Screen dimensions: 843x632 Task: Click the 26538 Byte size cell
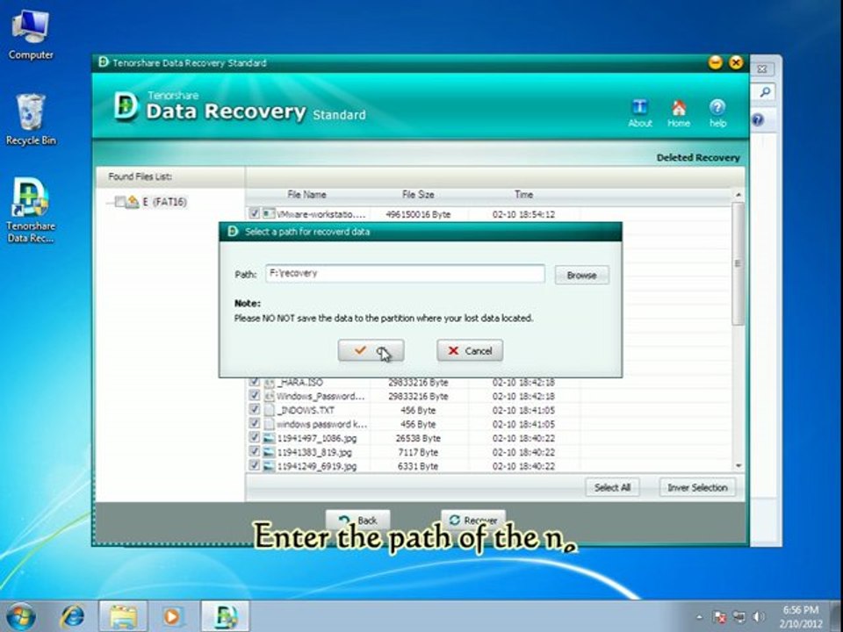point(418,438)
